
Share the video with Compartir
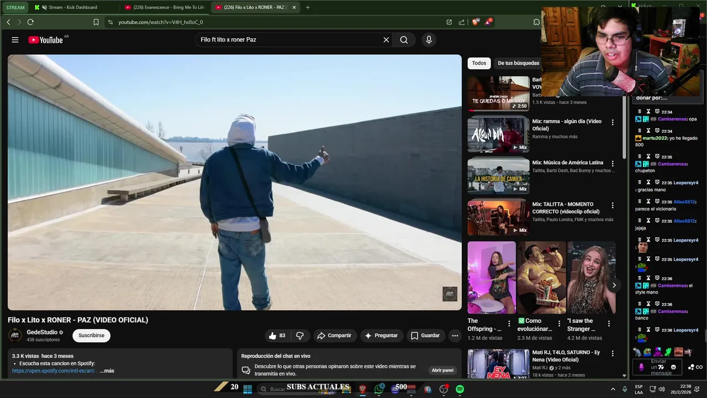334,336
